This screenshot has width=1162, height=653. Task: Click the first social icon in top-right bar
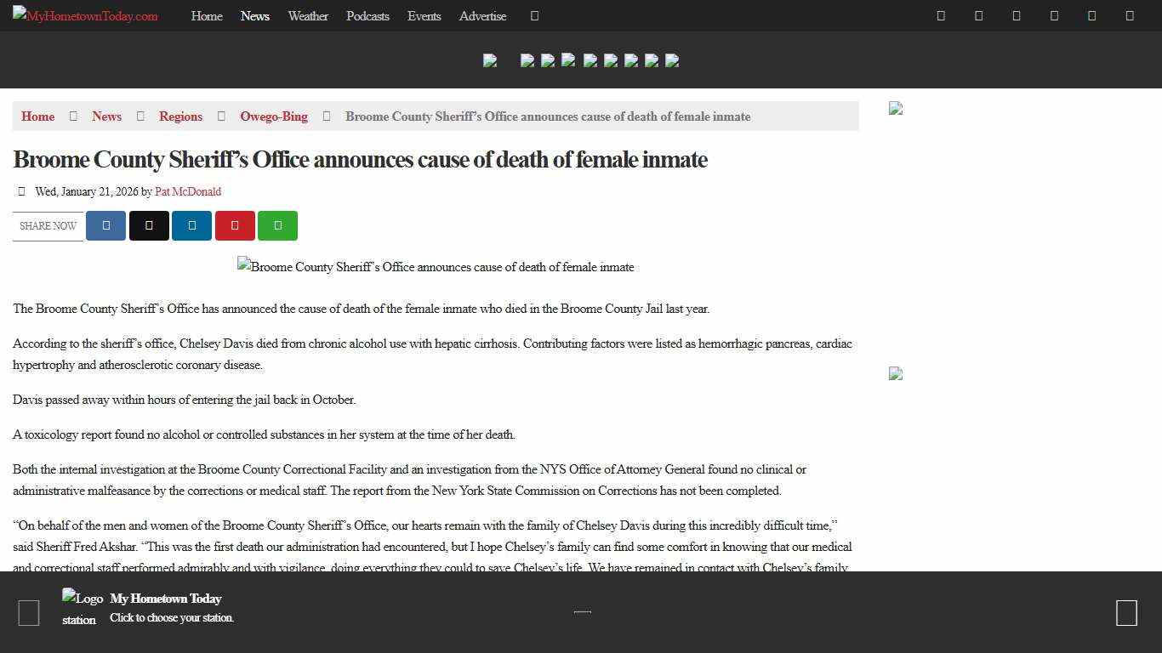click(941, 15)
